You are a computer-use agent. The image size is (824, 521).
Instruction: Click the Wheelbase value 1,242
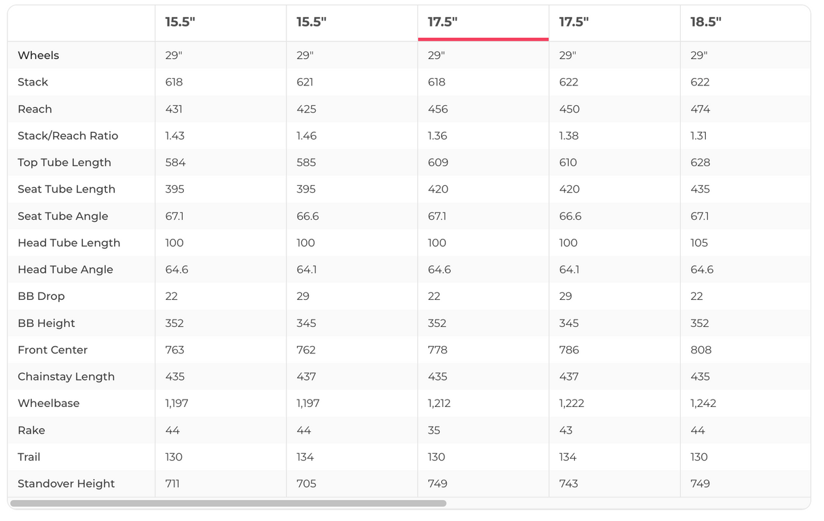(703, 403)
